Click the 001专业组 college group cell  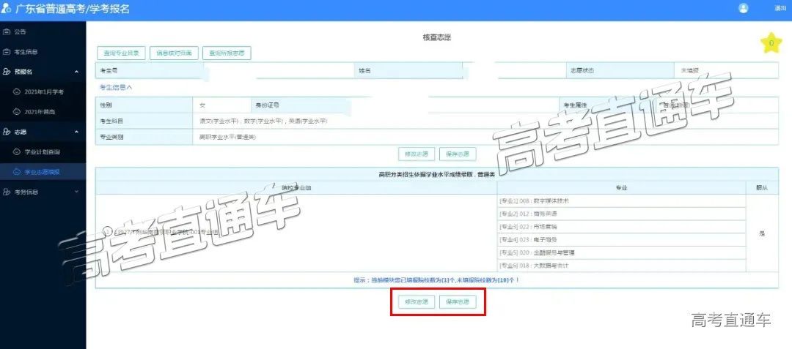click(296, 233)
